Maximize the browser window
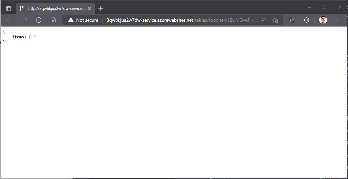The image size is (348, 179). pyautogui.click(x=325, y=7)
